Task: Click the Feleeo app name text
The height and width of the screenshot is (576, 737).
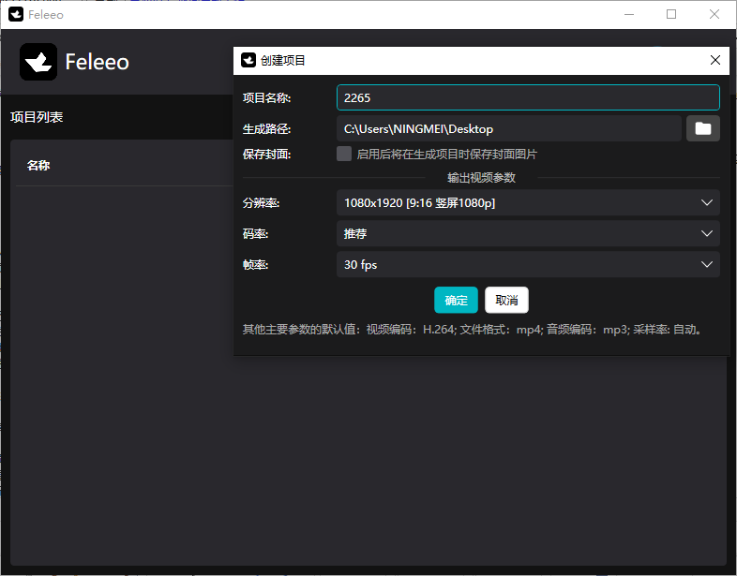Action: 97,62
